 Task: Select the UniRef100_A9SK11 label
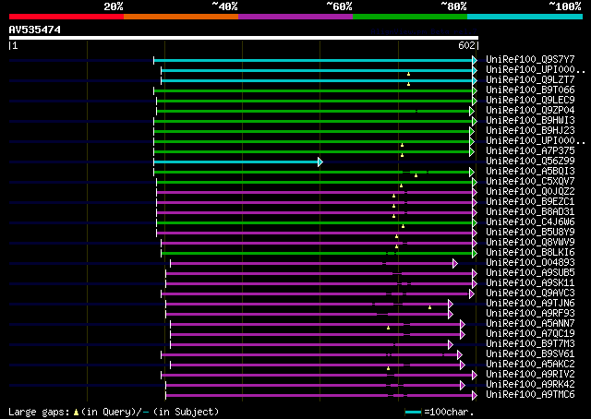point(530,283)
